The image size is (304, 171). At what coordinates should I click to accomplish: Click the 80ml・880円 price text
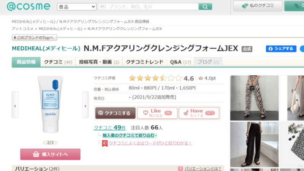142,88
